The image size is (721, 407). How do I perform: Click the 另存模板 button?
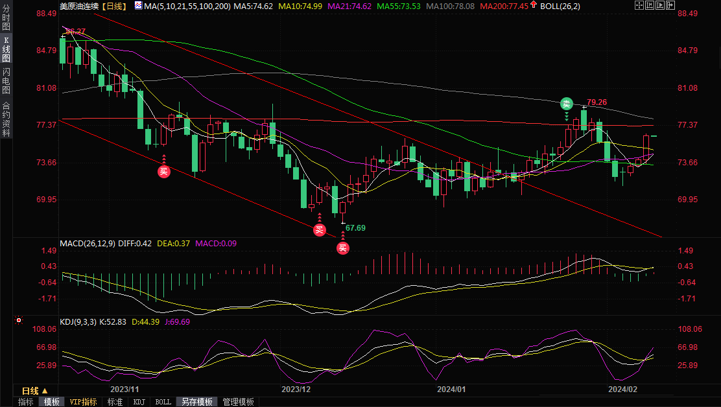pos(197,402)
